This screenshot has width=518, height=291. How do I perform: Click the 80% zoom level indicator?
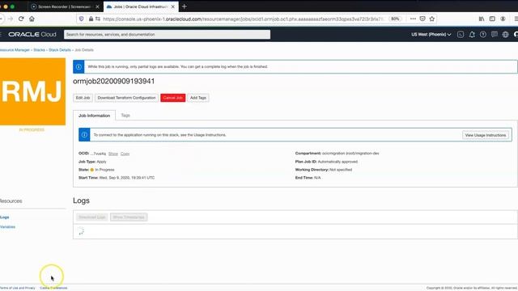tap(395, 19)
